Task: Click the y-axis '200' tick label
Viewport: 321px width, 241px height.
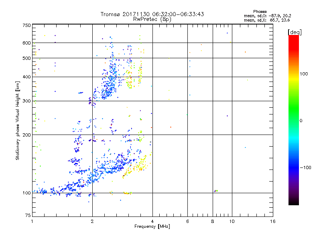Action: click(x=26, y=135)
